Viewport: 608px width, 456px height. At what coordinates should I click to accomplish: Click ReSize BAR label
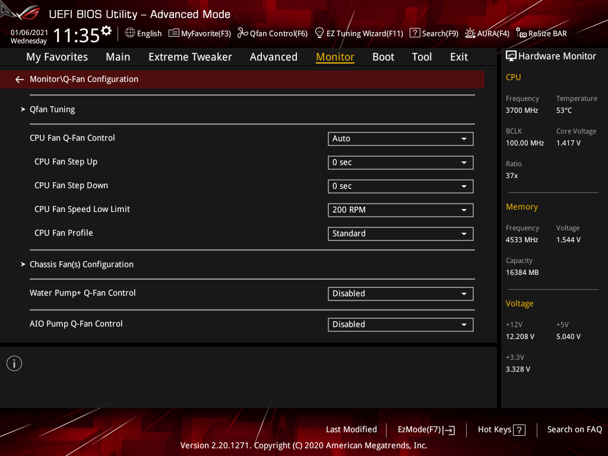click(547, 34)
